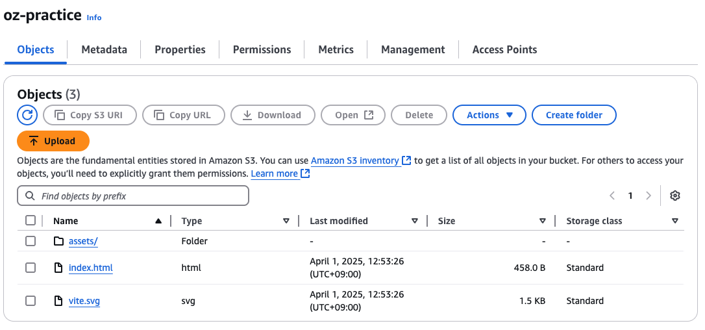Select the assets/ folder checkbox
The height and width of the screenshot is (330, 705).
[x=31, y=241]
